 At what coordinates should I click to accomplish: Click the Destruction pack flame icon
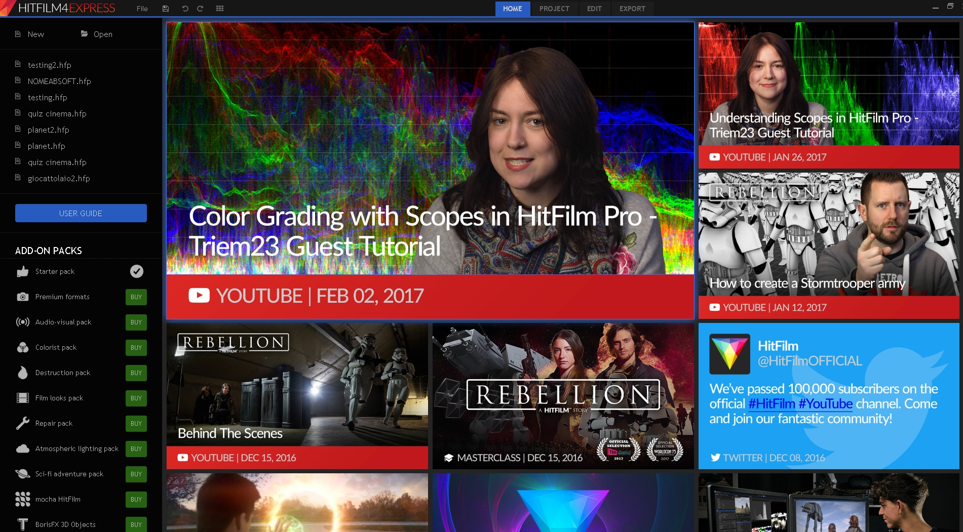pos(23,373)
